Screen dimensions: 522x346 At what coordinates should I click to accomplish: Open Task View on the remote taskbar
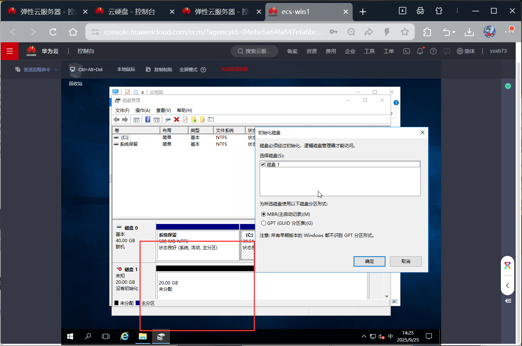(x=106, y=336)
